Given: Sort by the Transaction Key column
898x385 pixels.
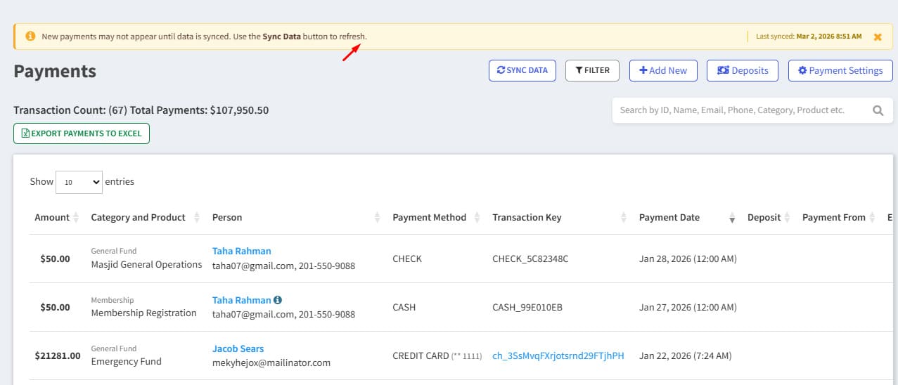Looking at the screenshot, I should tap(560, 218).
